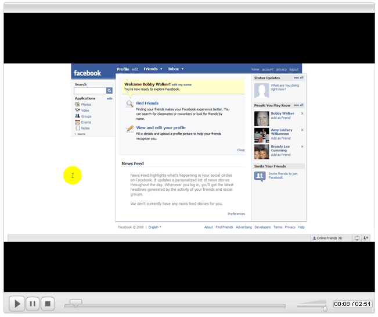
Task: Open the About footer link
Action: pyautogui.click(x=208, y=227)
